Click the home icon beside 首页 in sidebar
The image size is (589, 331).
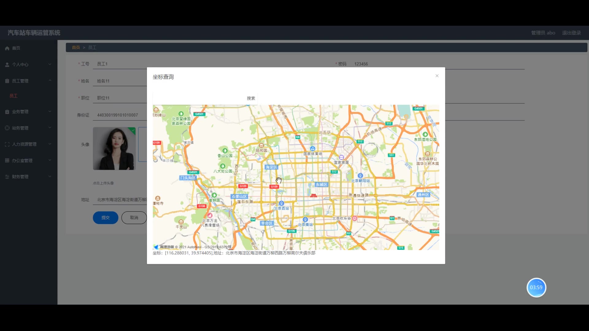pyautogui.click(x=7, y=48)
